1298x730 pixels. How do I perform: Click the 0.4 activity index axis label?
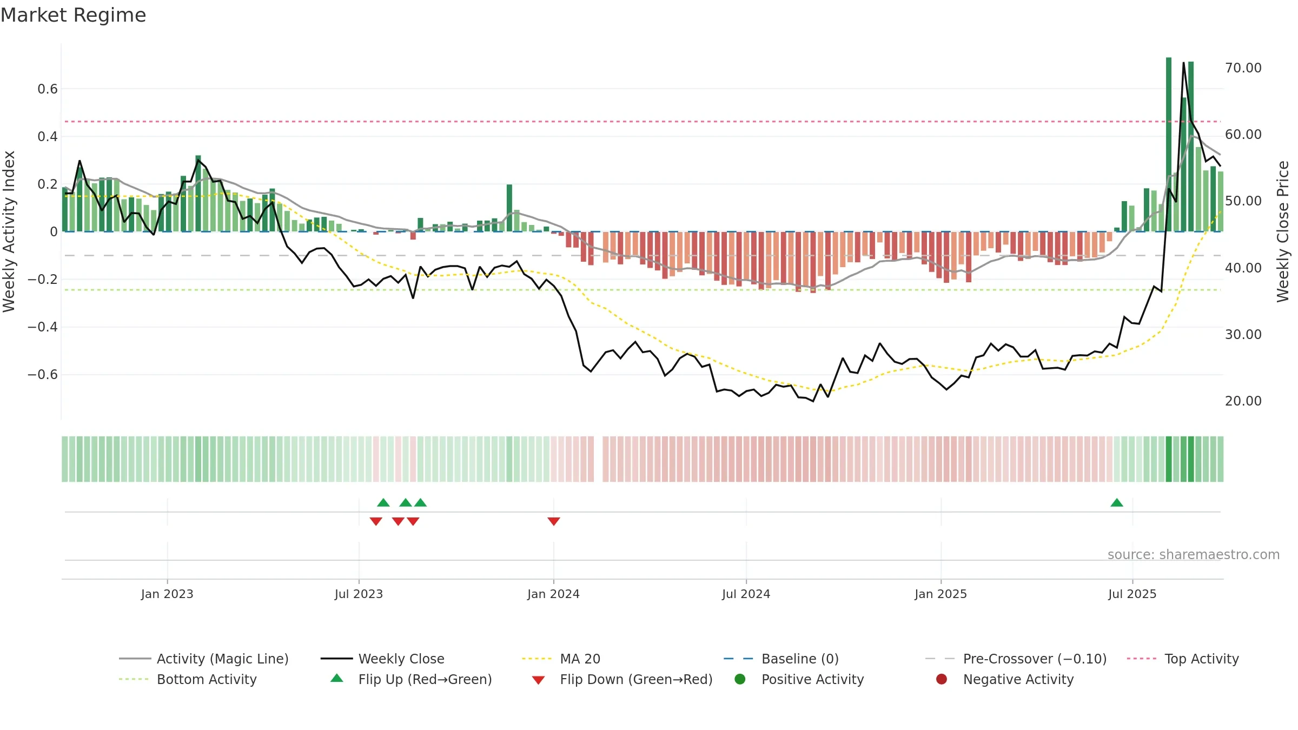click(x=48, y=136)
